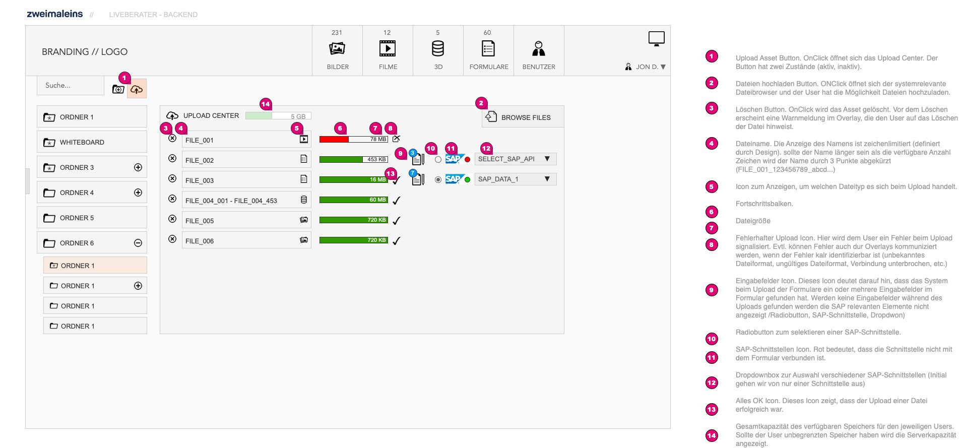The height and width of the screenshot is (448, 959).
Task: Click the failed upload icon for FILE_001
Action: click(x=396, y=139)
